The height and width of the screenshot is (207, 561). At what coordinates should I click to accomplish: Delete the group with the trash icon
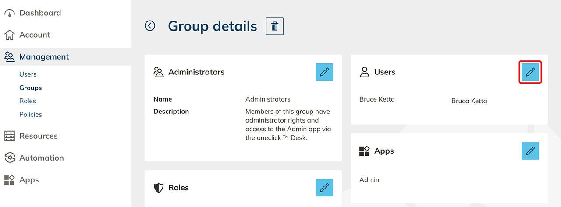point(275,26)
